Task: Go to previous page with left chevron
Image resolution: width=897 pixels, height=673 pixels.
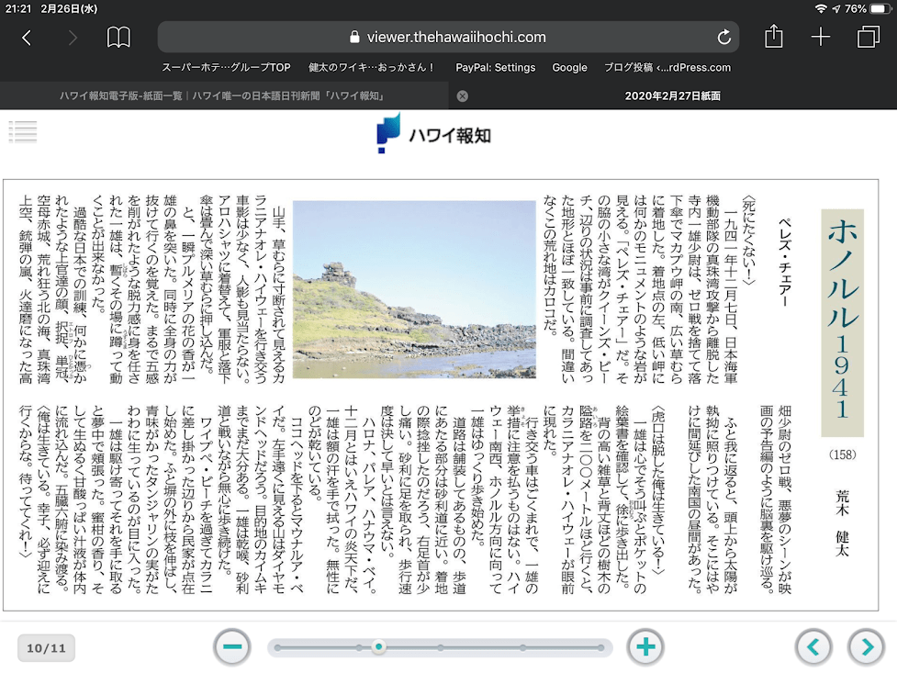Action: (x=813, y=647)
